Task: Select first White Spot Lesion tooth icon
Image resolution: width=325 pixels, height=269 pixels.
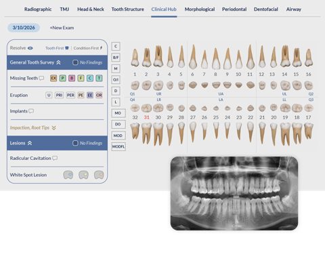Action: click(68, 175)
